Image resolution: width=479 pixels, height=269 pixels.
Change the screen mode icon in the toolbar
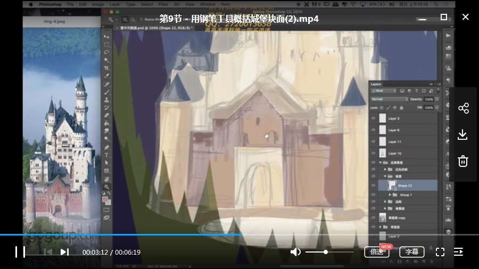[x=106, y=218]
